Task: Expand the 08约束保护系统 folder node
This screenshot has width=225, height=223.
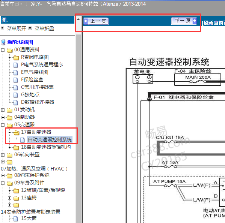Action: [x=3, y=175]
